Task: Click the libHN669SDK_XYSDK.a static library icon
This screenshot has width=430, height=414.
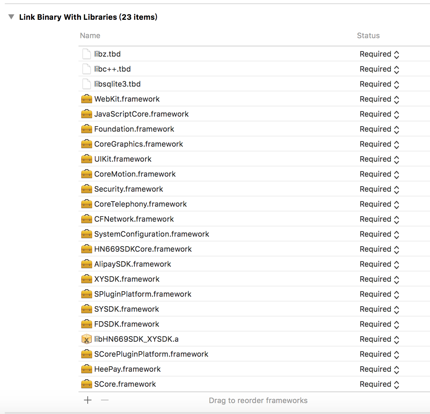Action: click(87, 339)
